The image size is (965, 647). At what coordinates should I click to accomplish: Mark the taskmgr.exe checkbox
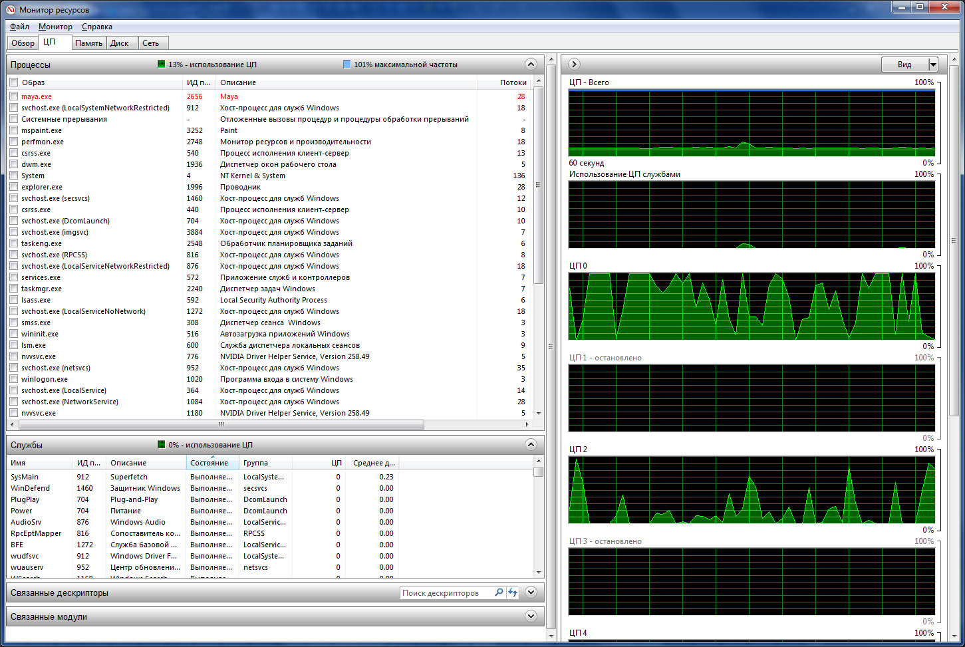[14, 289]
